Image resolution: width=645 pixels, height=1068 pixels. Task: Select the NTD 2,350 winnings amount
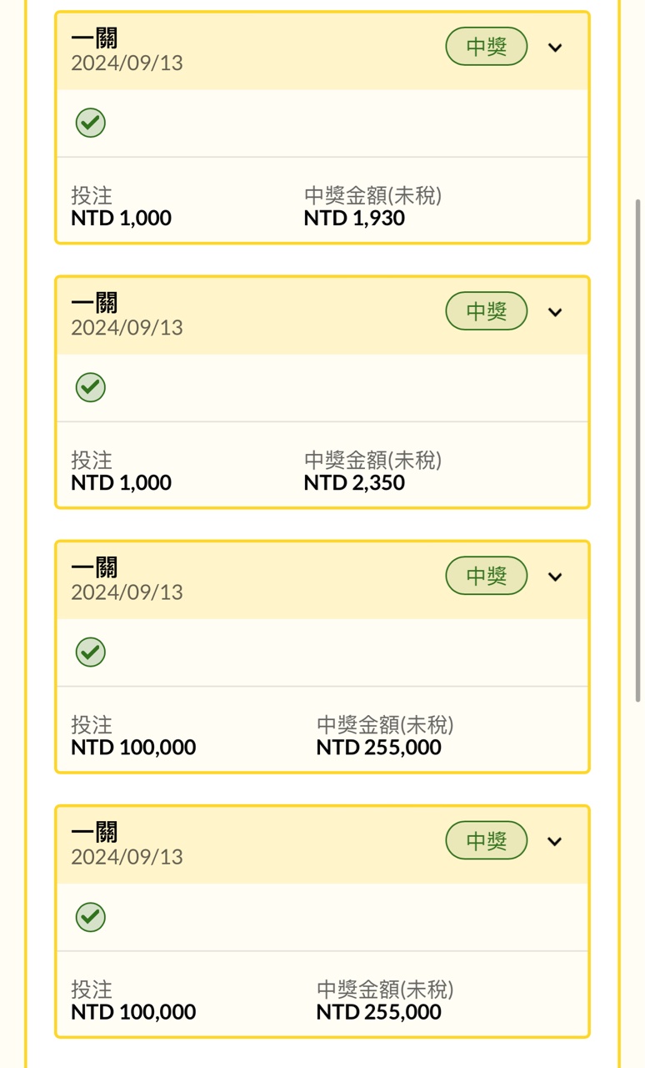click(x=354, y=483)
